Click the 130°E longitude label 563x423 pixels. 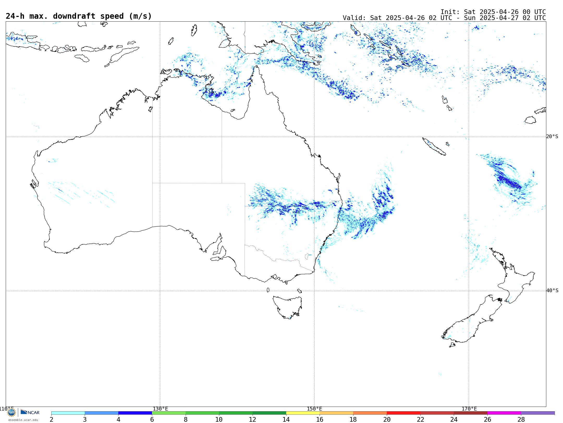click(x=160, y=409)
